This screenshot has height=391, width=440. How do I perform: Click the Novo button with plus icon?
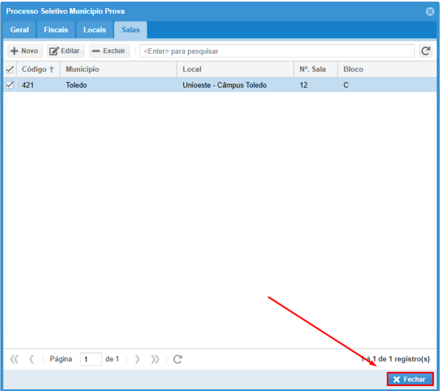click(25, 51)
